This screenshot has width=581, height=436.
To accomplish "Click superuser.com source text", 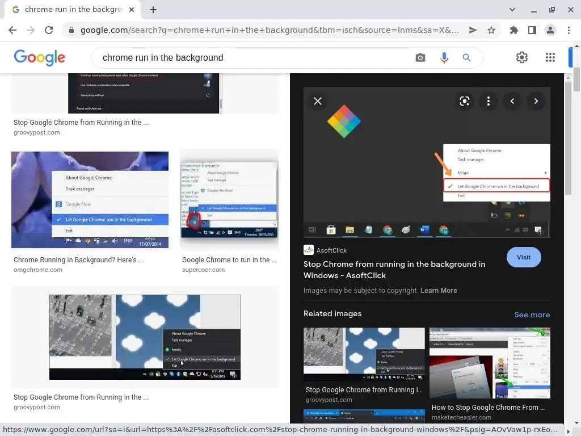I will point(203,270).
